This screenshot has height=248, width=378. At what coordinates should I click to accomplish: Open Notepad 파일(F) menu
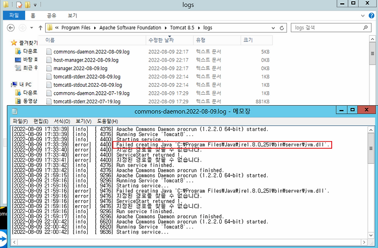(20, 121)
